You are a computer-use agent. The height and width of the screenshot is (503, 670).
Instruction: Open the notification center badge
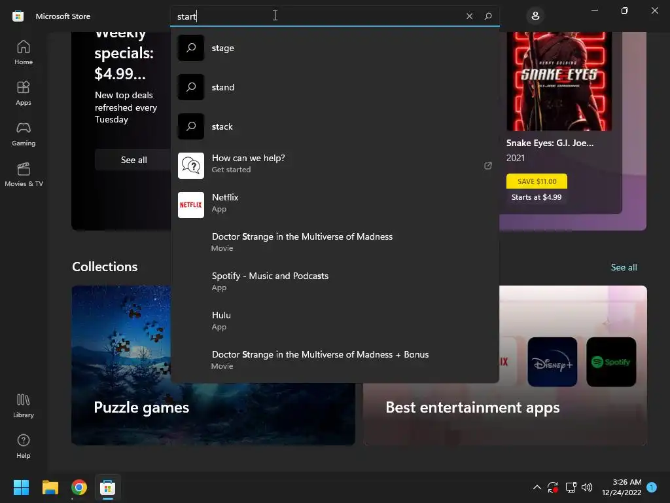point(652,487)
